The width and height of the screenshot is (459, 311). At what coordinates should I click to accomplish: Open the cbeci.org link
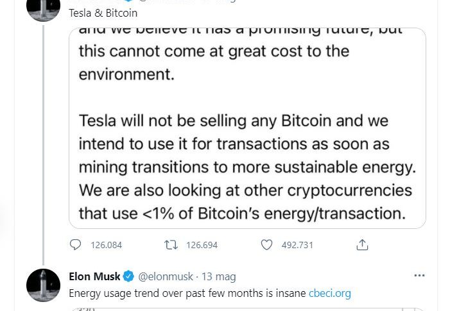329,293
